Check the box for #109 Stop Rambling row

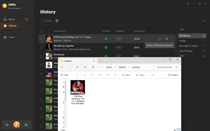click(41, 39)
